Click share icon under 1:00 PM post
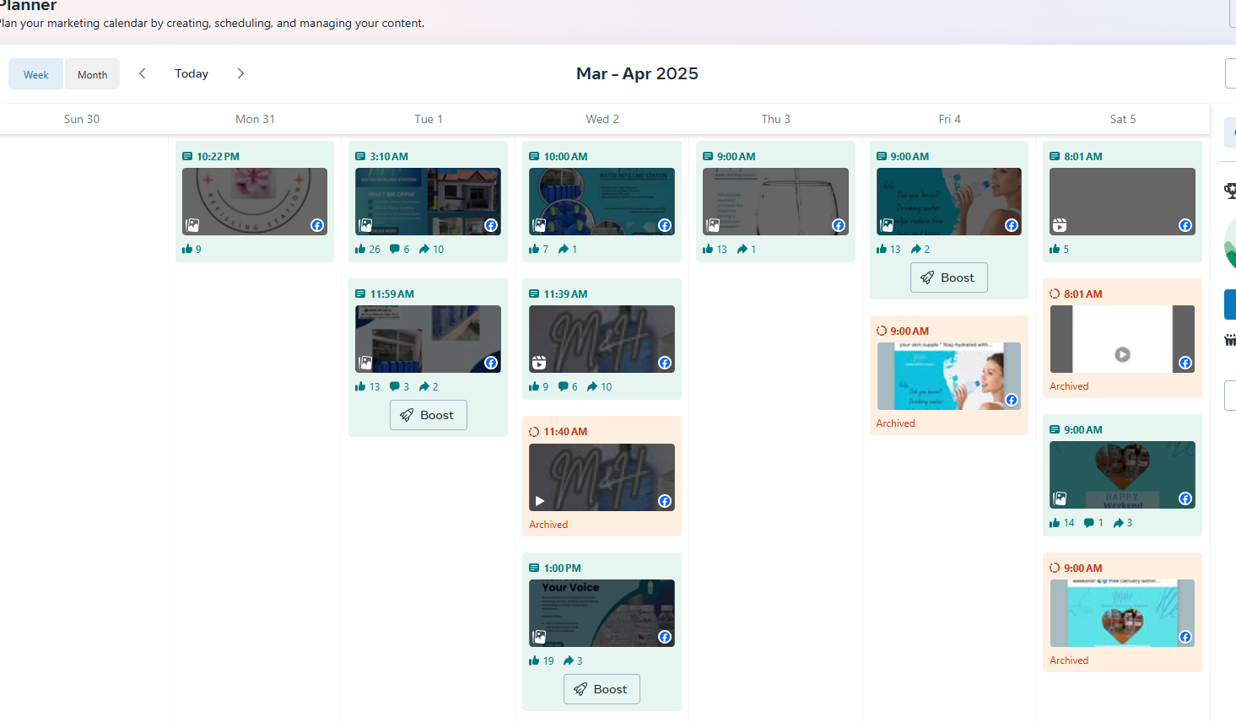 [x=569, y=660]
